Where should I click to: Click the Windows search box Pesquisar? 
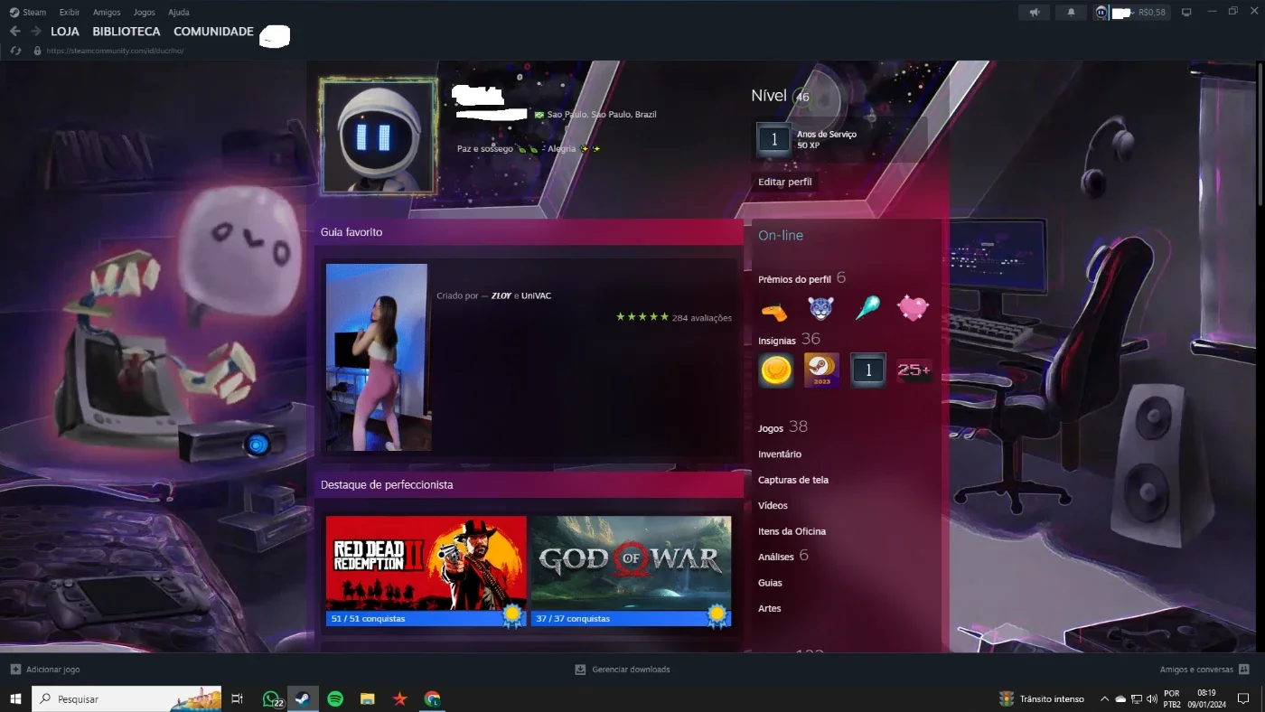(126, 698)
